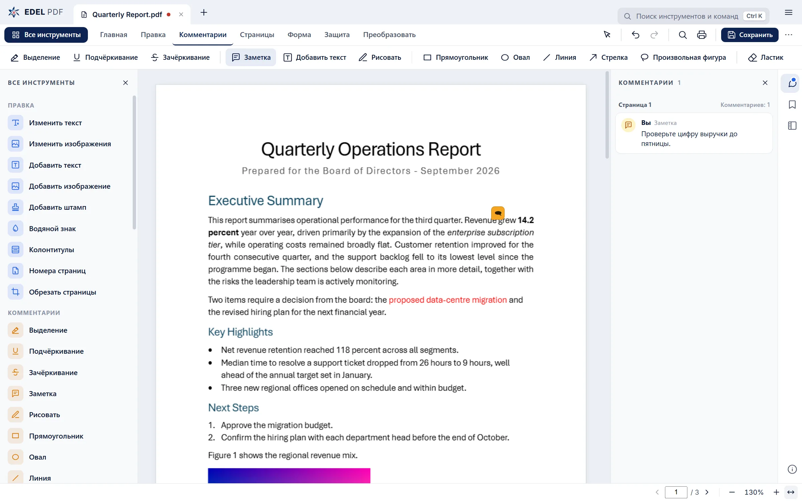The height and width of the screenshot is (501, 802).
Task: Go to the next page arrow
Action: [x=707, y=492]
